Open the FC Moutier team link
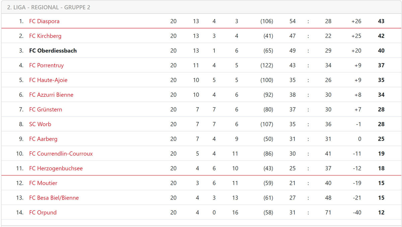This screenshot has width=402, height=227. coord(43,183)
